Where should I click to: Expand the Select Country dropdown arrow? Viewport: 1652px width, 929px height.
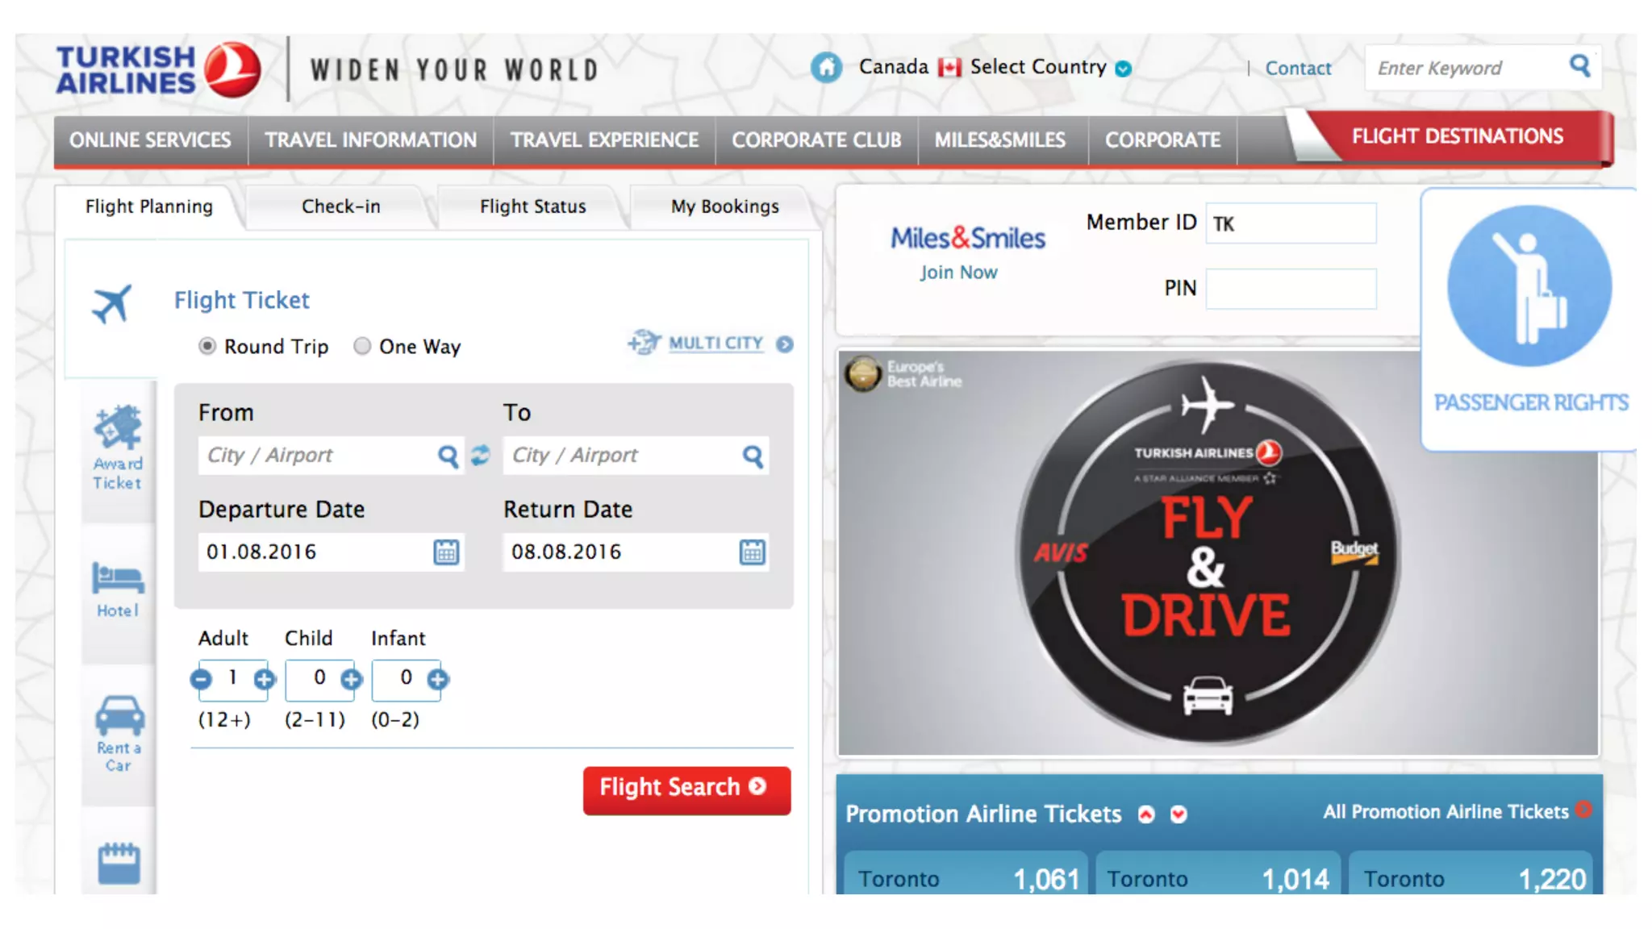pyautogui.click(x=1123, y=69)
